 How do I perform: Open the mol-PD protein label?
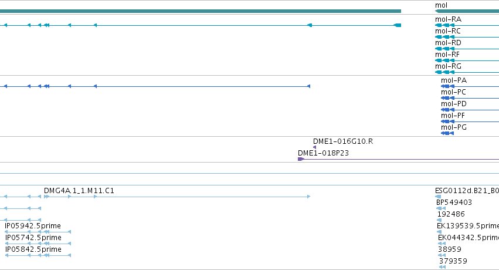(x=454, y=104)
